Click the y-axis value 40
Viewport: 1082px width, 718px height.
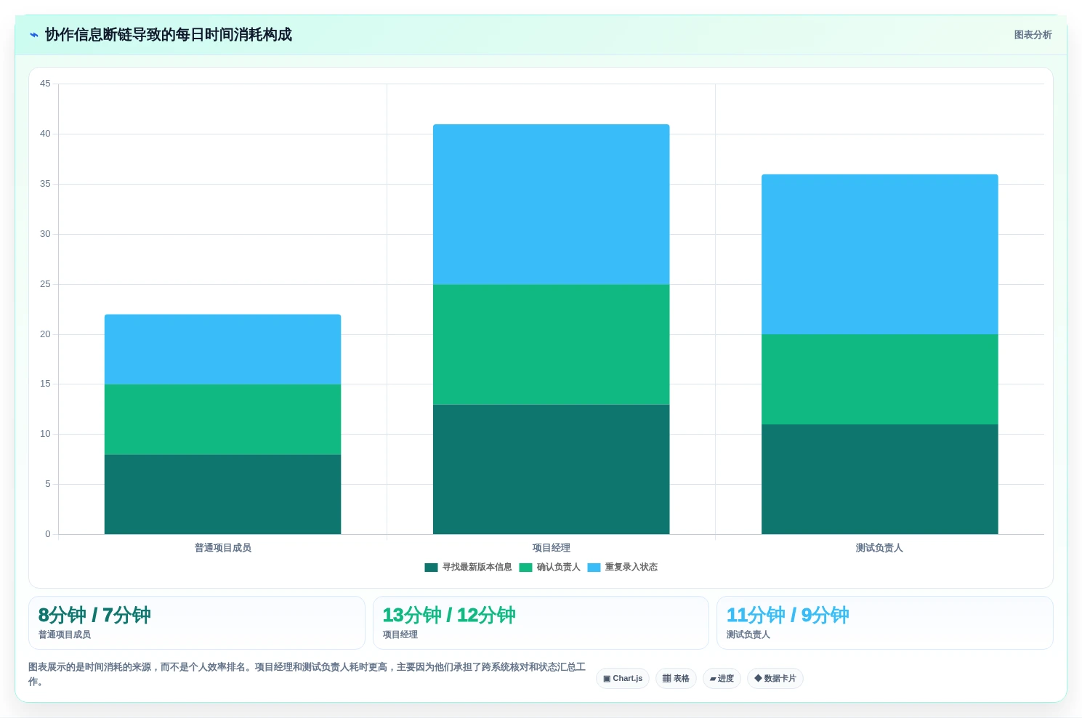[45, 134]
